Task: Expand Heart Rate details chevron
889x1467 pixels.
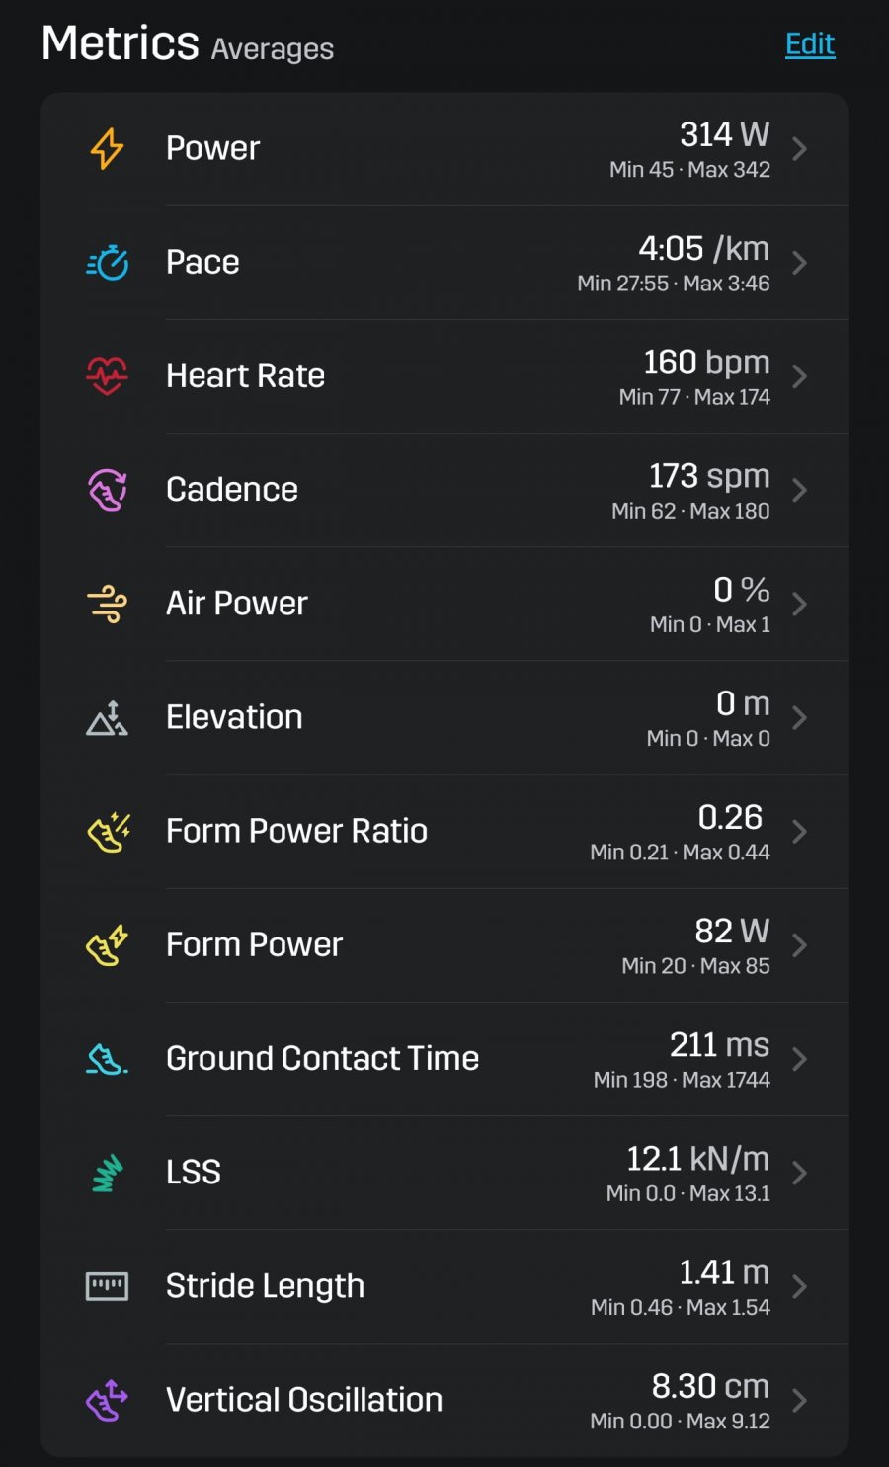Action: 800,376
